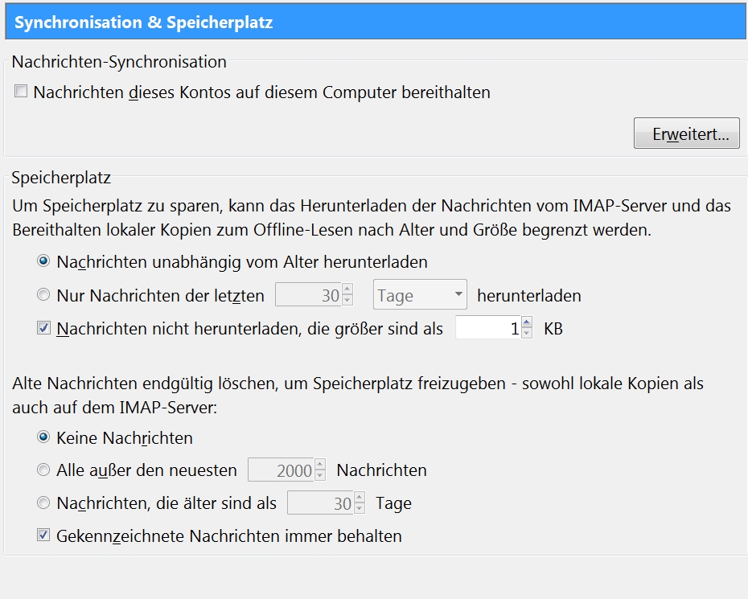Select delete messages older than days option
The height and width of the screenshot is (599, 748).
click(43, 504)
